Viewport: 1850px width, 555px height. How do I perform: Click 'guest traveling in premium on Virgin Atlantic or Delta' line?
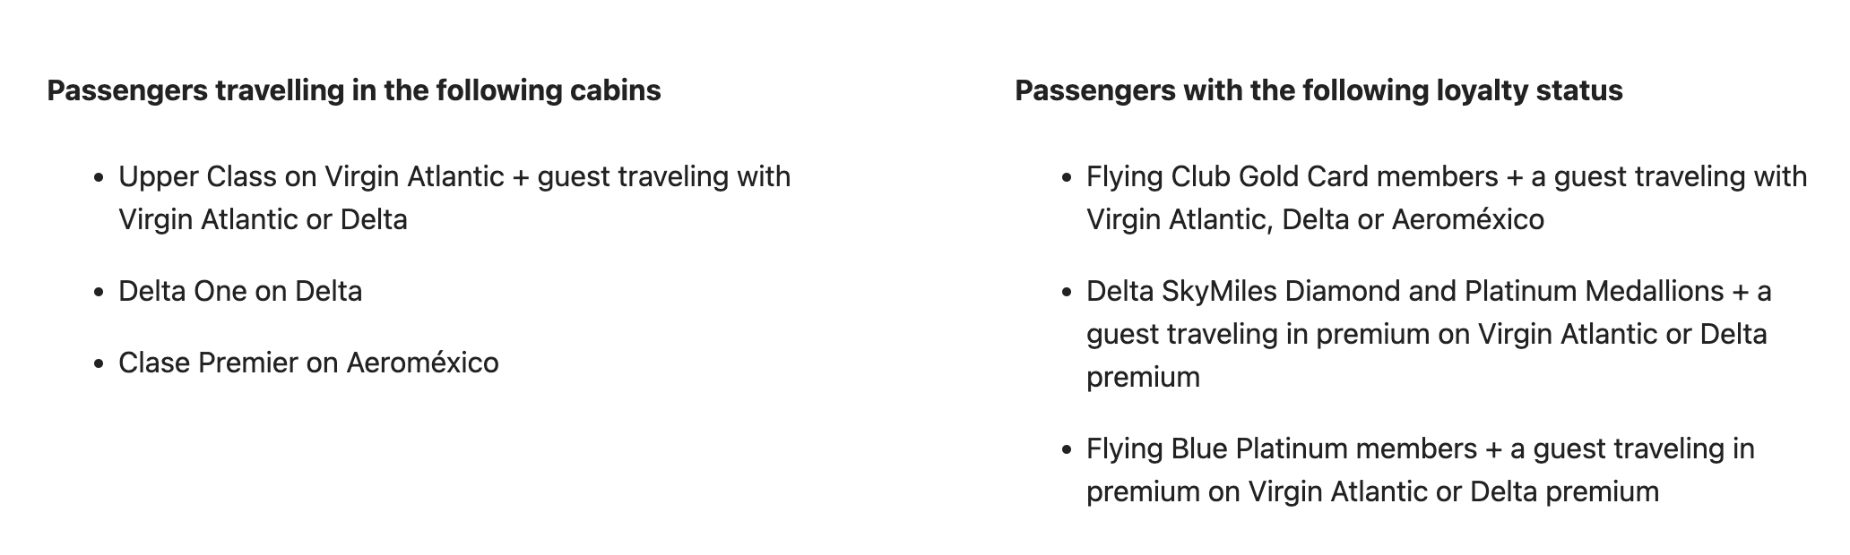point(1426,334)
